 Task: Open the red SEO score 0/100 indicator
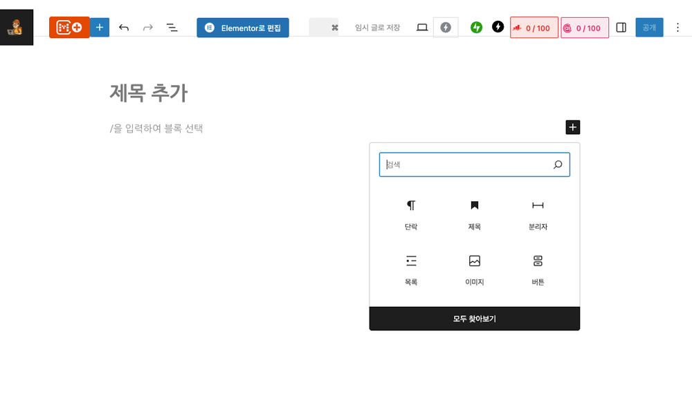tap(534, 28)
